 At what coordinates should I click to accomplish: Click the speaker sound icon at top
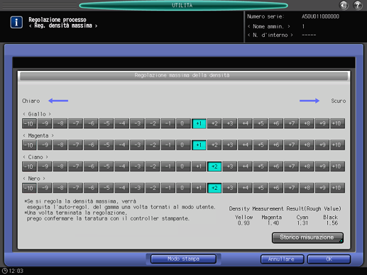[344, 5]
